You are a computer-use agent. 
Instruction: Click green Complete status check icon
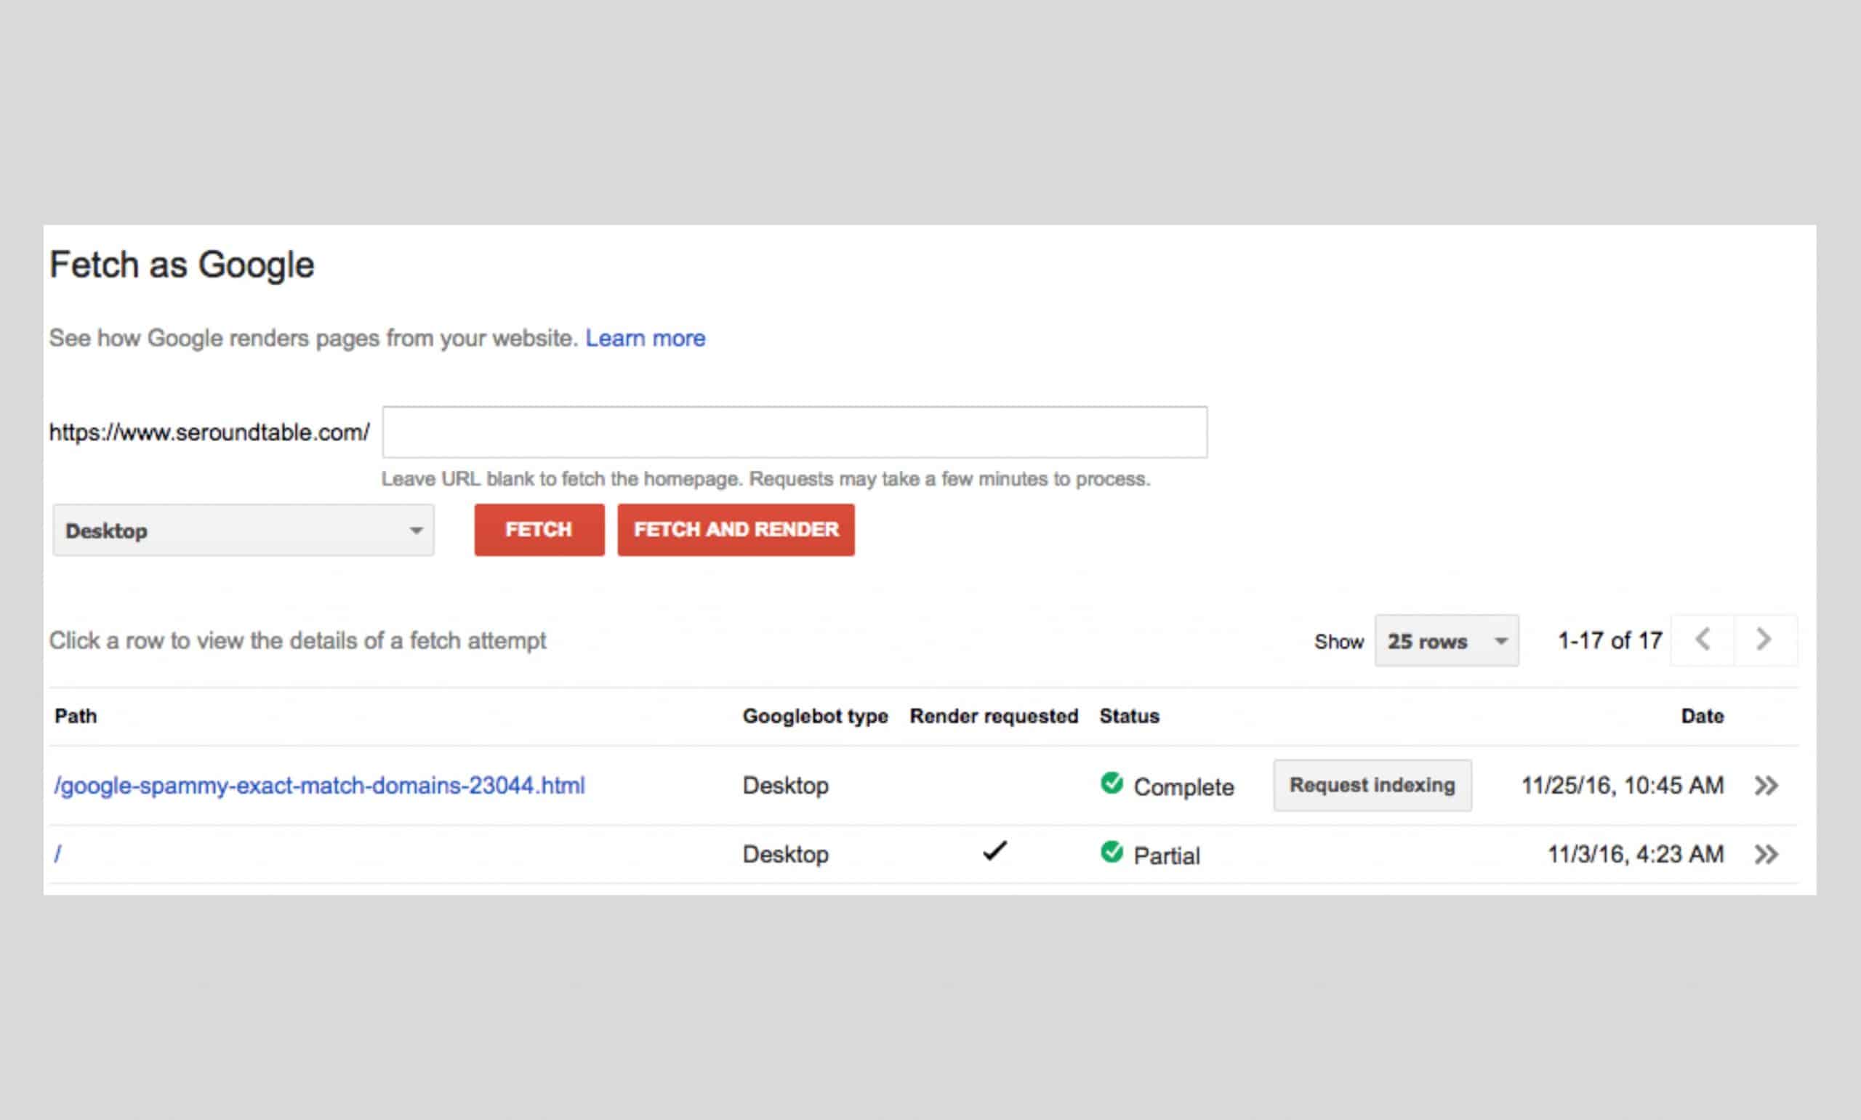coord(1112,783)
